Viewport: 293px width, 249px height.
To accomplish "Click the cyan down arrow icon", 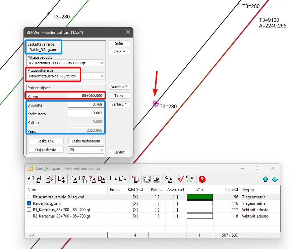I will [275, 179].
